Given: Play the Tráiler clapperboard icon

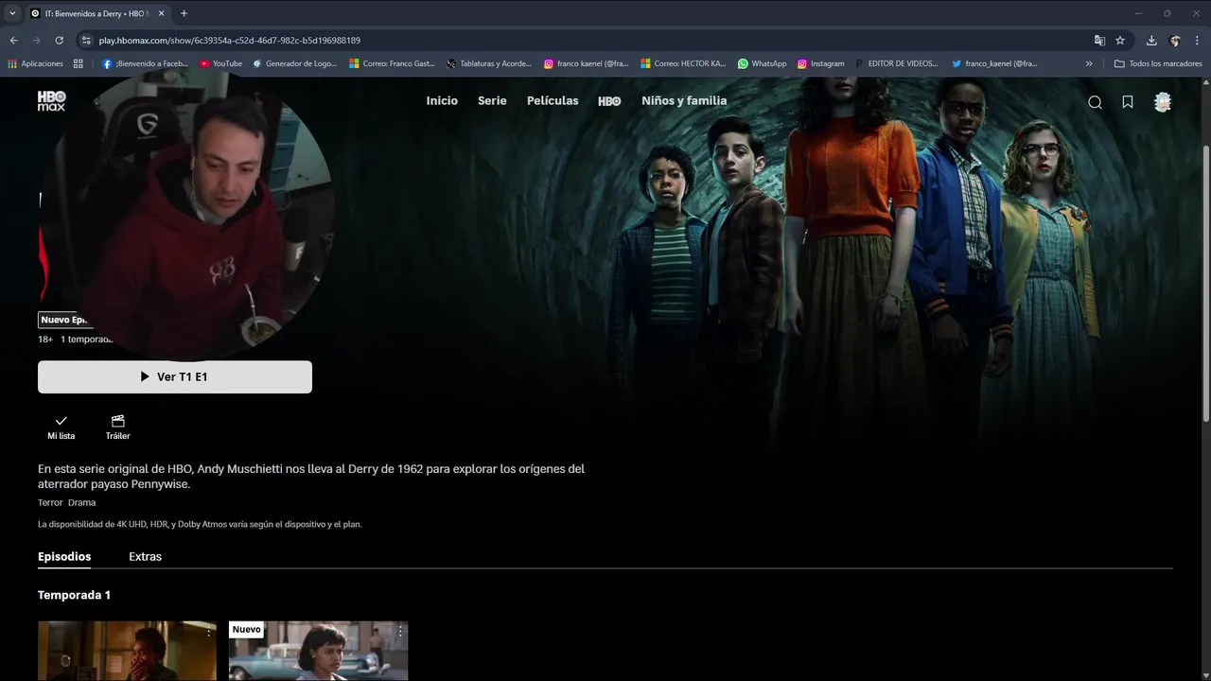Looking at the screenshot, I should click(x=117, y=427).
